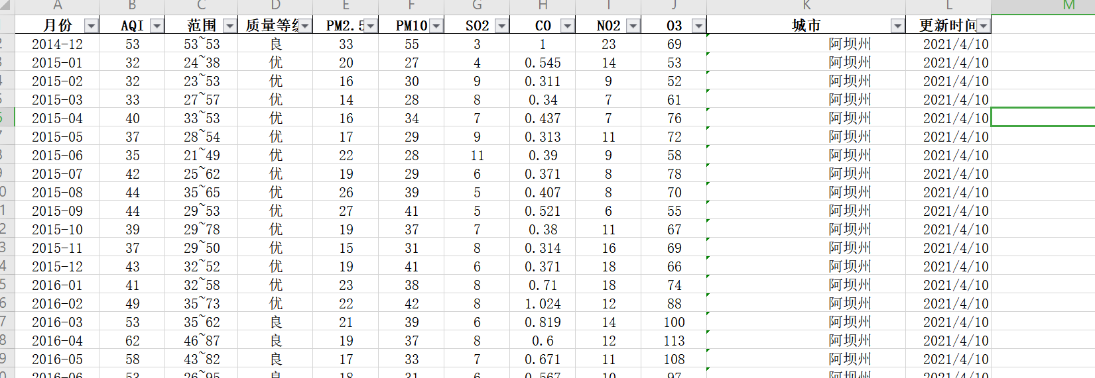Select column A header

click(58, 7)
